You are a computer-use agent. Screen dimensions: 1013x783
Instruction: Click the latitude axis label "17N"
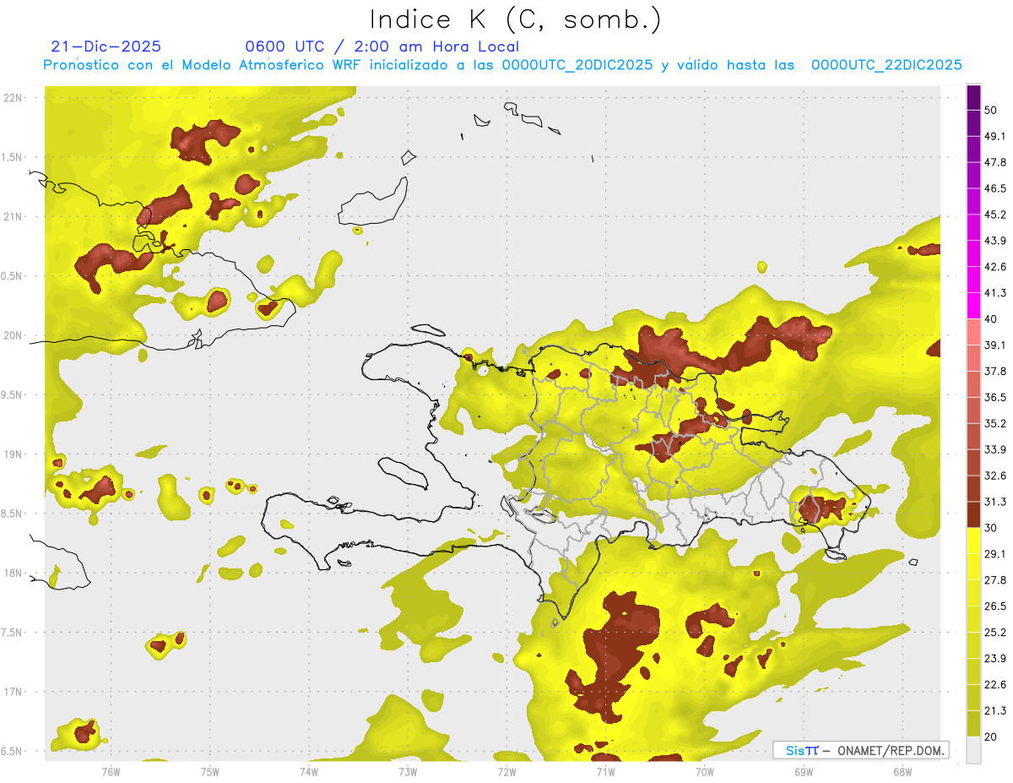[14, 693]
